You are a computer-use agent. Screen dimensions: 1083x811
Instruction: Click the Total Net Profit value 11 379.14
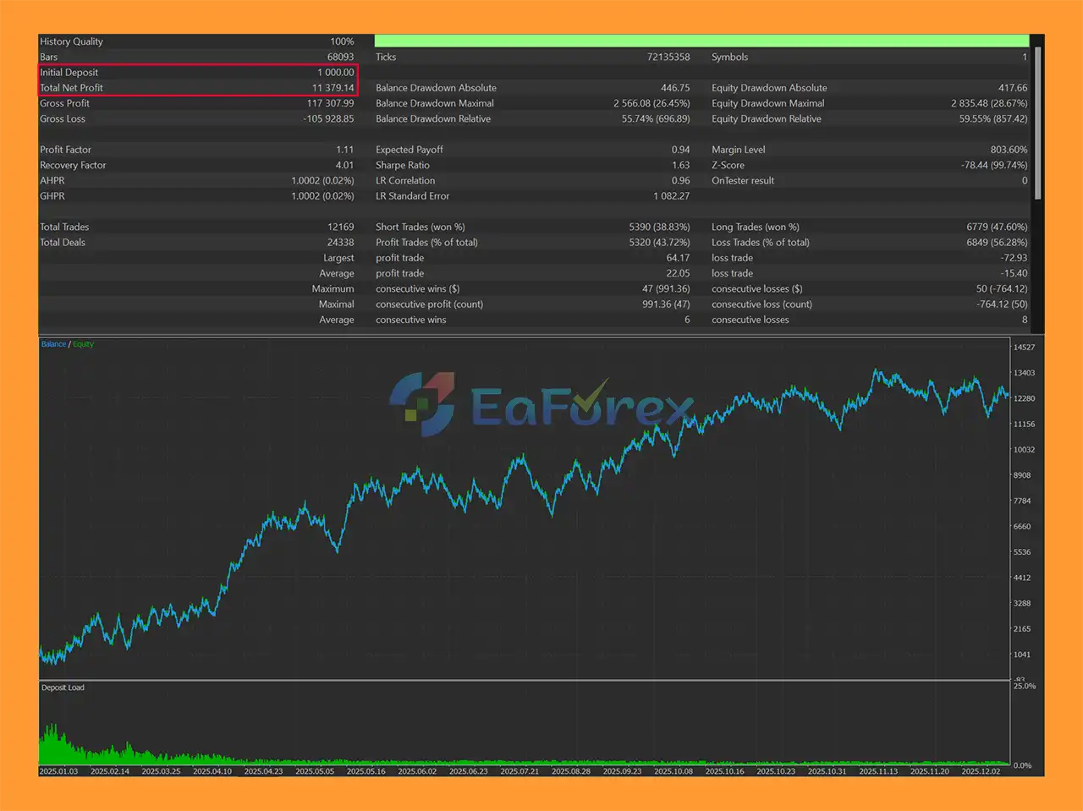tap(333, 88)
